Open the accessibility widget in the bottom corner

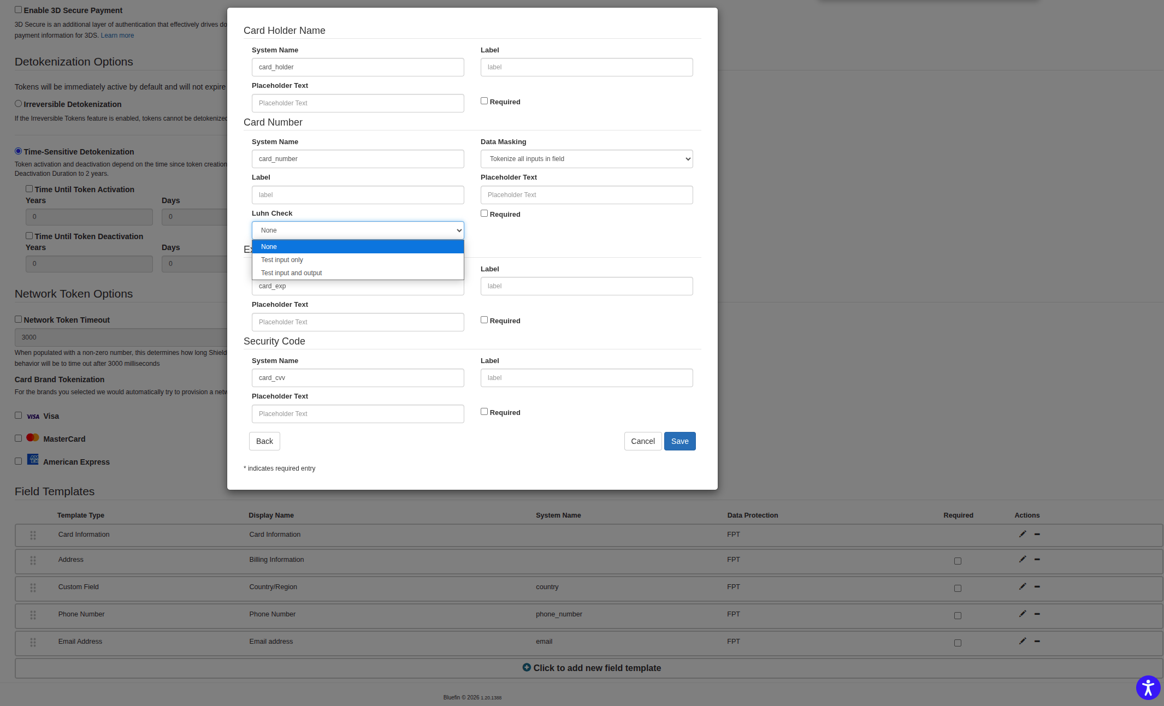pyautogui.click(x=1148, y=687)
